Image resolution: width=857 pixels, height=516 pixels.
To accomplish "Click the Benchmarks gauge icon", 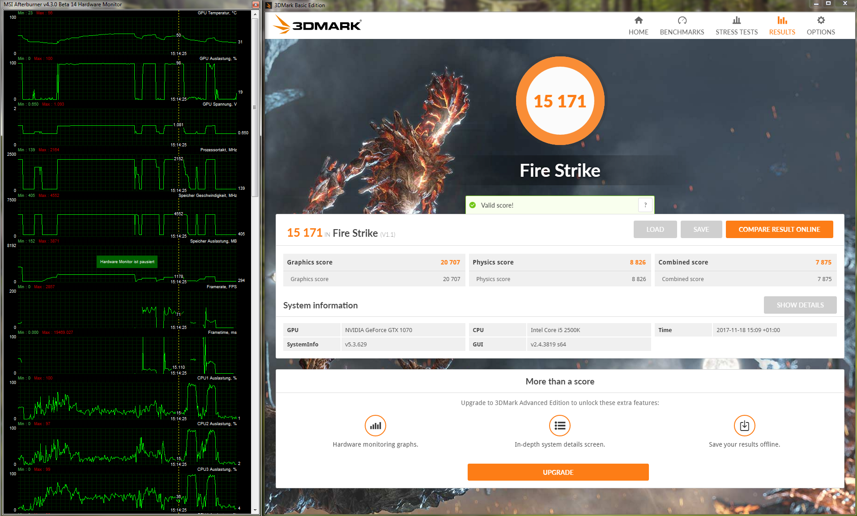I will pyautogui.click(x=682, y=20).
